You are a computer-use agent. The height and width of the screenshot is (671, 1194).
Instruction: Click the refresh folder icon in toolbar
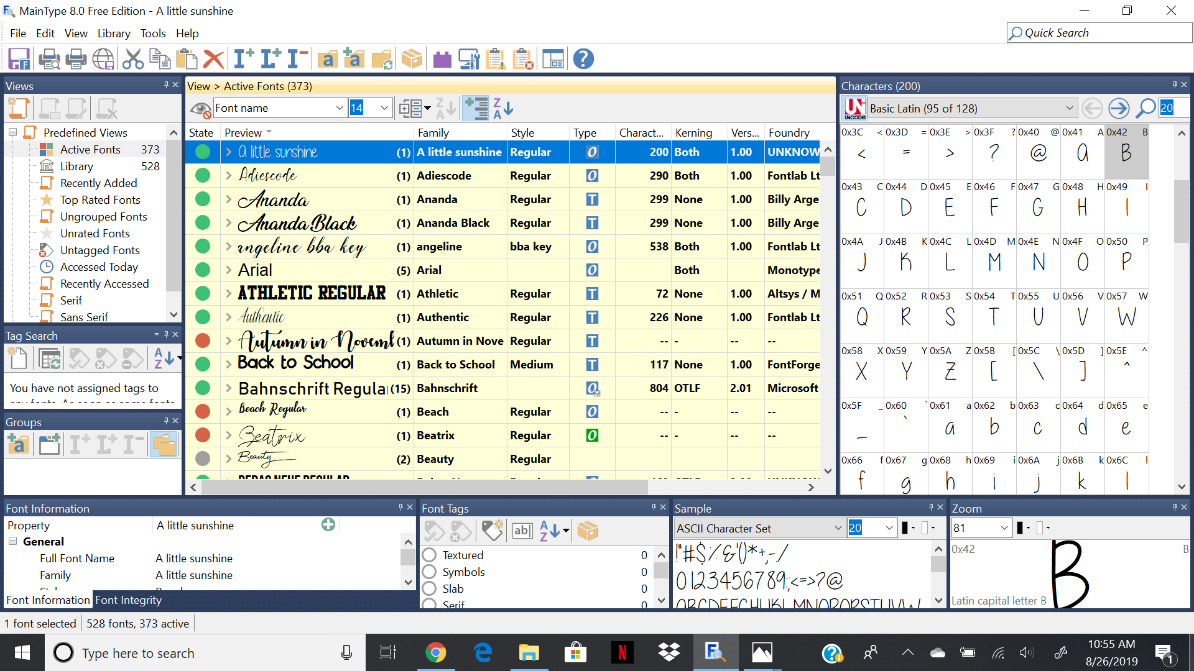point(382,59)
